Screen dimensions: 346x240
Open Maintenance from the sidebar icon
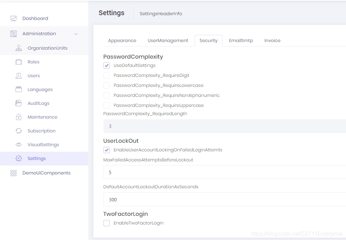tap(19, 117)
